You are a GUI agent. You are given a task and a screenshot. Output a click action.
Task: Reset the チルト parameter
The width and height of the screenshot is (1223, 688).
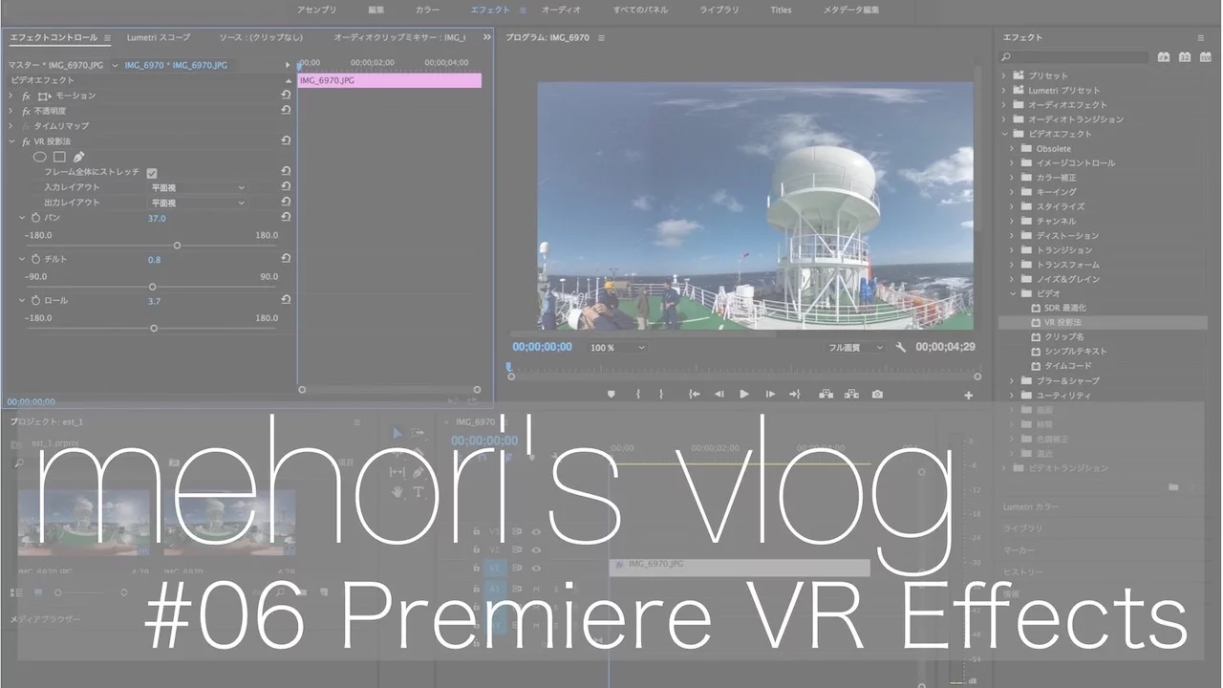click(x=286, y=259)
